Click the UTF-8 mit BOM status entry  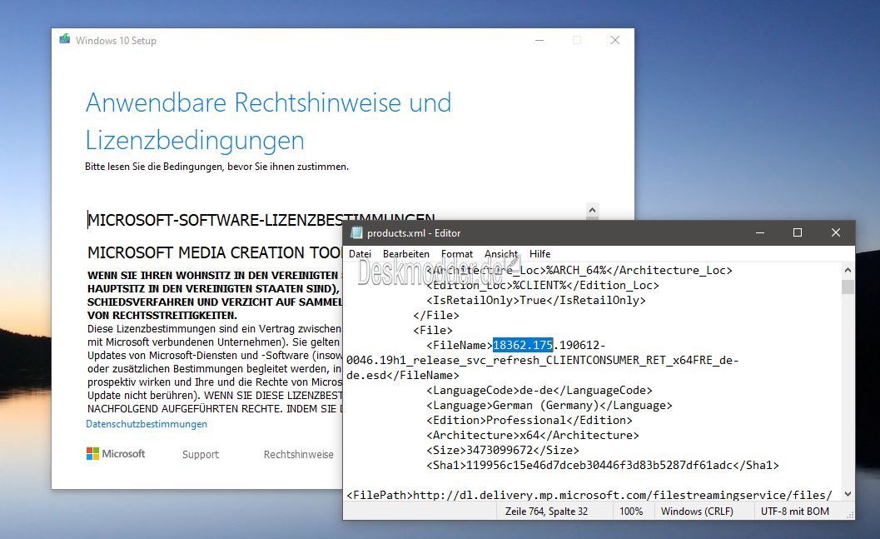point(795,512)
